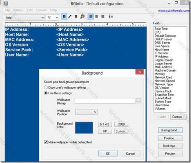Open the Bitmap menu
This screenshot has width=191, height=163.
click(x=18, y=10)
